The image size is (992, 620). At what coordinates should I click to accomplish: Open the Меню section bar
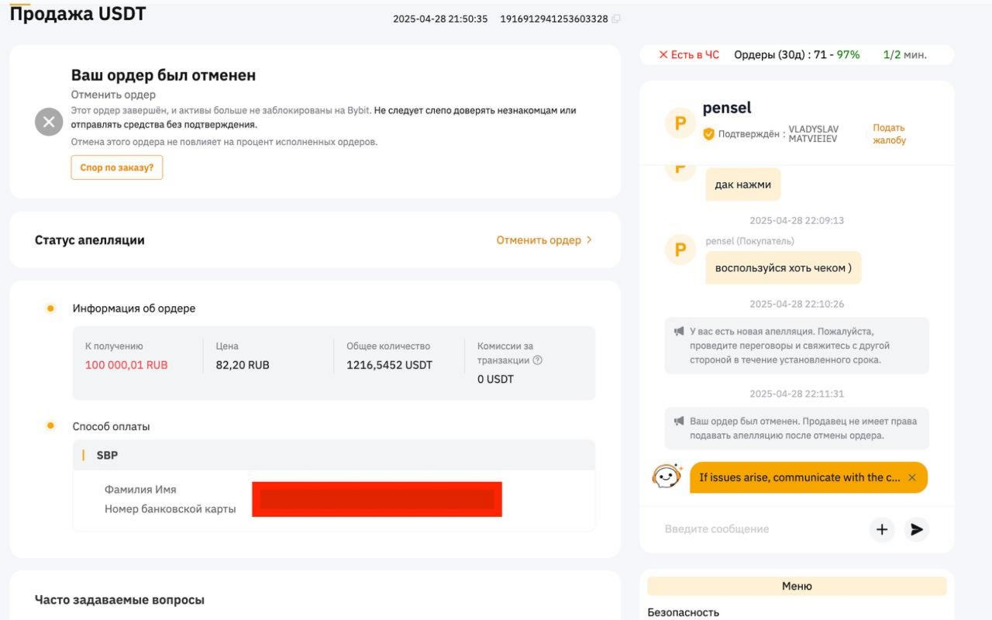pyautogui.click(x=797, y=586)
